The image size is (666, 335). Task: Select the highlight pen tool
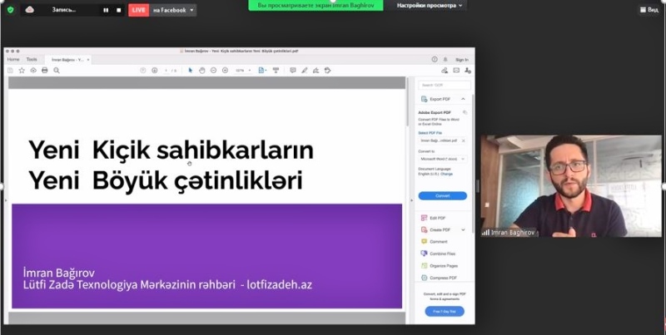(305, 71)
